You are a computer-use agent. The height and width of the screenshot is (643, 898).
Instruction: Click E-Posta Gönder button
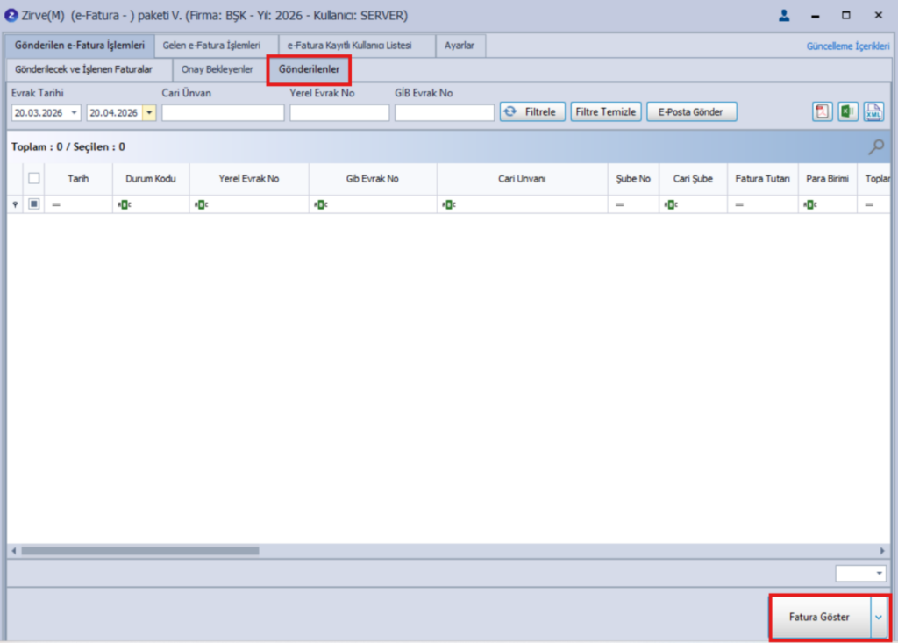[691, 111]
